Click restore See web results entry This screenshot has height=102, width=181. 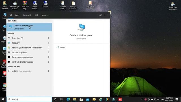[x=21, y=71]
